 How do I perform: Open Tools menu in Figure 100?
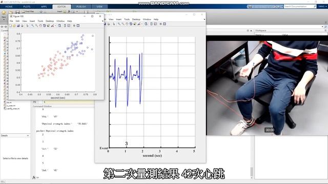coord(40,21)
